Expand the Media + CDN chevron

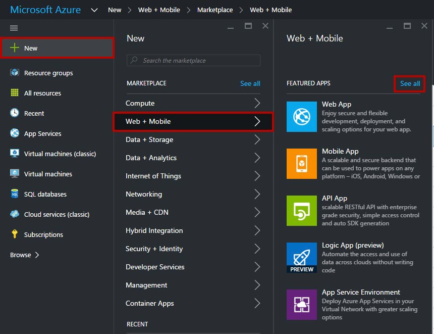click(257, 212)
